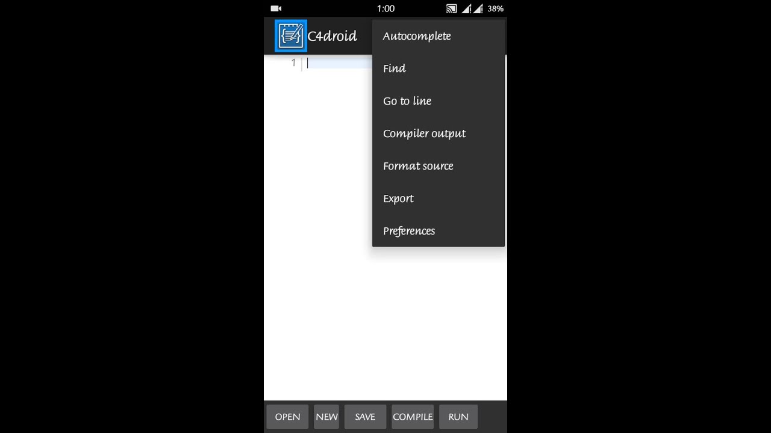This screenshot has width=771, height=433.
Task: Tap the C4droid app logo icon
Action: [291, 35]
